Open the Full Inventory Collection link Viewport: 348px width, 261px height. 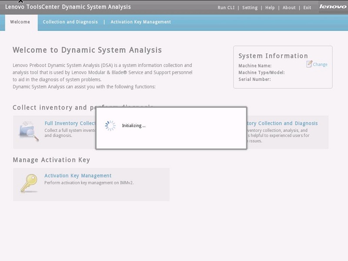pyautogui.click(x=70, y=124)
